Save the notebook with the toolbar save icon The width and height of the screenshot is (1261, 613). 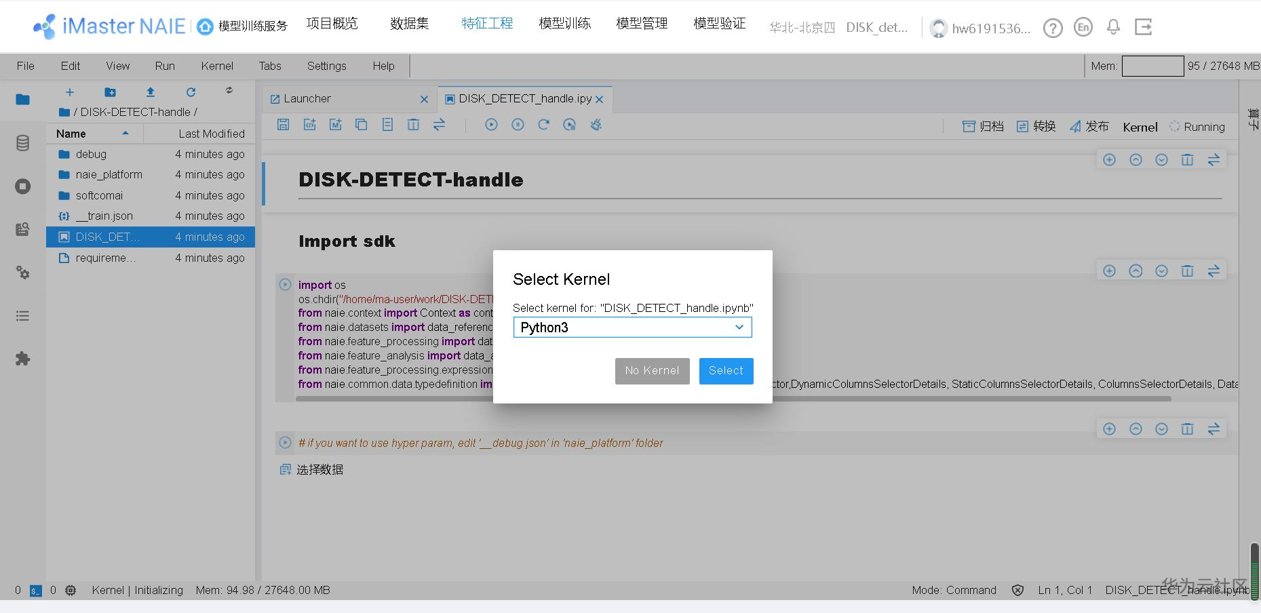point(284,125)
